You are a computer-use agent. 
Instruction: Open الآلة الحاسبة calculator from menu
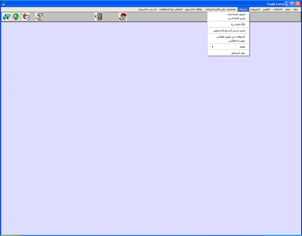click(x=238, y=24)
